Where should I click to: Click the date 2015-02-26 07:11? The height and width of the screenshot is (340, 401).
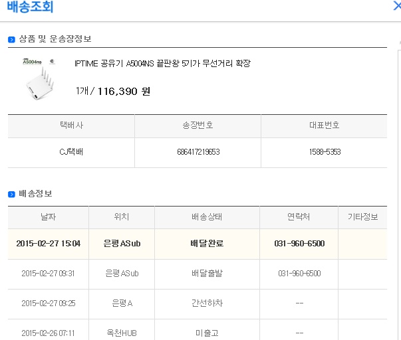[x=48, y=333]
